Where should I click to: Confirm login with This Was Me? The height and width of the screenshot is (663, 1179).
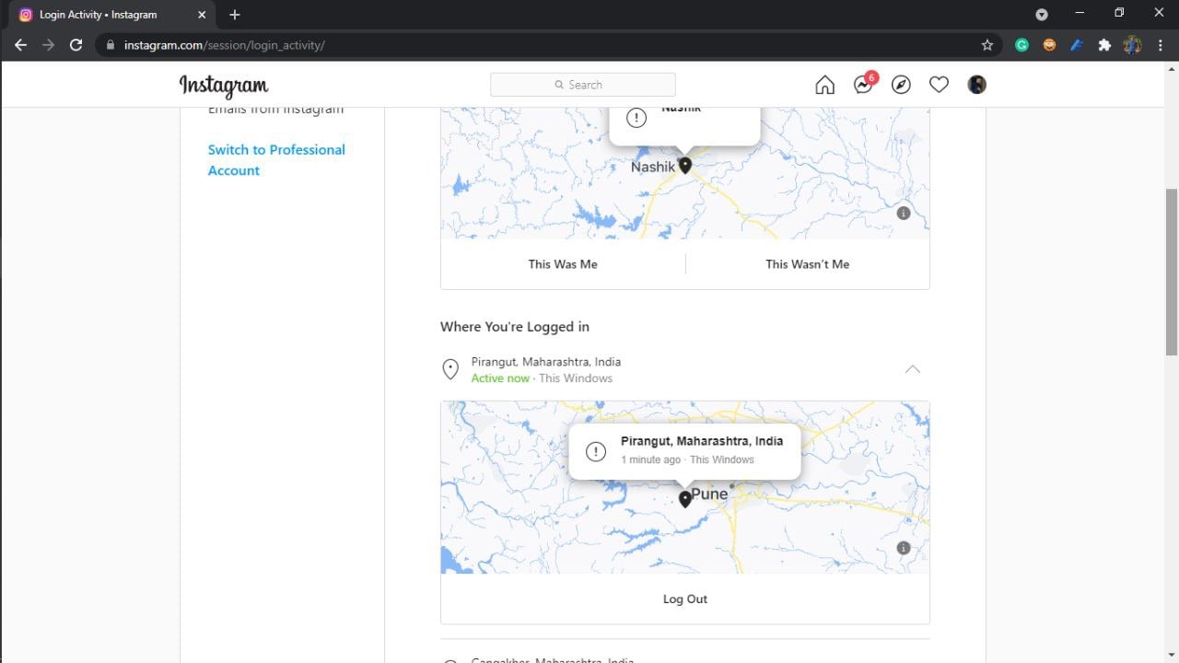point(563,264)
